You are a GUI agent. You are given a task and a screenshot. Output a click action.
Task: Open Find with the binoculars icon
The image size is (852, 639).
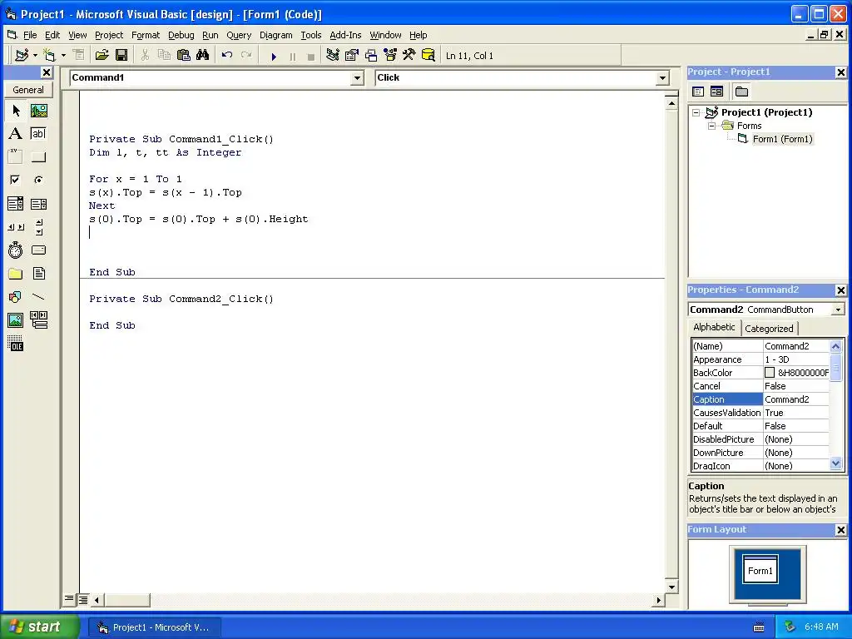click(x=203, y=56)
